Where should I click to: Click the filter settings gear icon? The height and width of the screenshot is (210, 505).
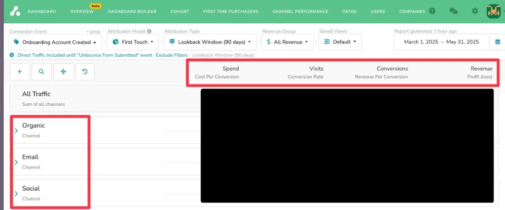(12, 55)
